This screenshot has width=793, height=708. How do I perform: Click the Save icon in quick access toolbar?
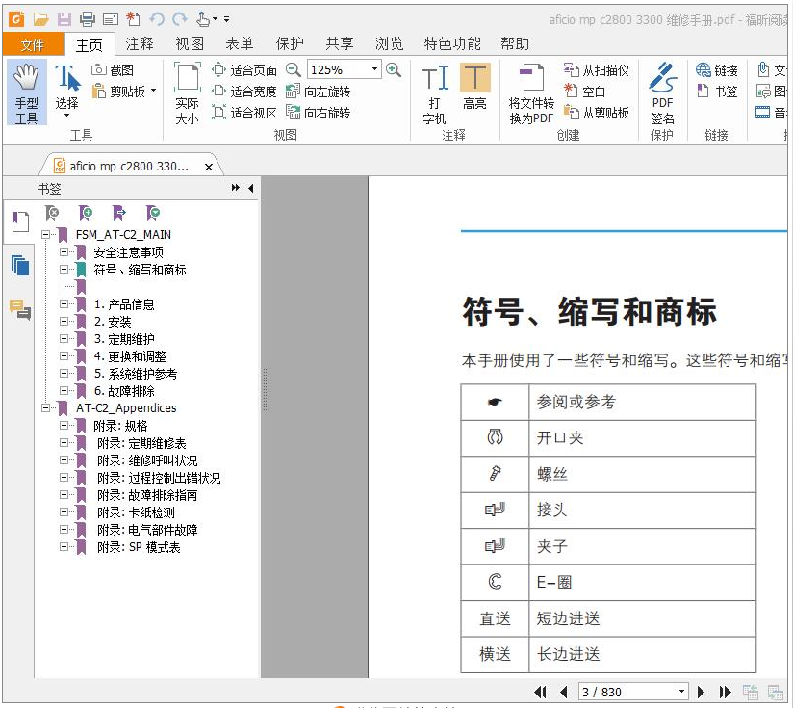click(64, 19)
